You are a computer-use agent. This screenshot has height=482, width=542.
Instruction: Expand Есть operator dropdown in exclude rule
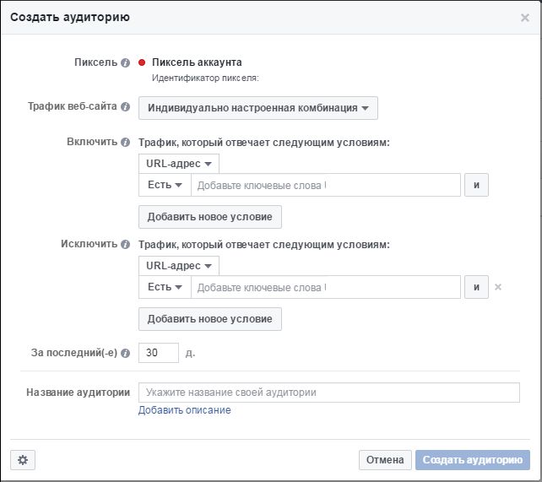point(165,287)
